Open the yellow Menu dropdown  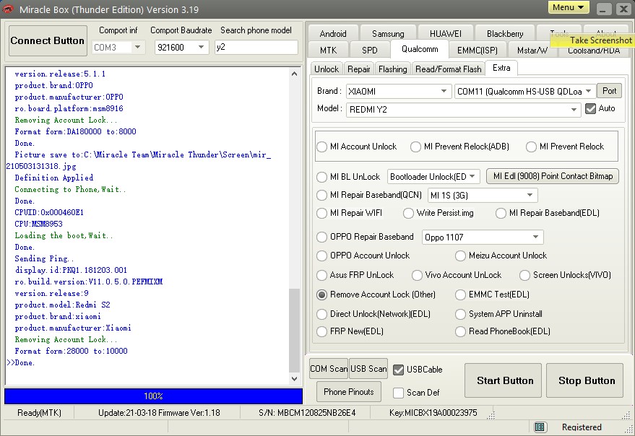coord(569,7)
